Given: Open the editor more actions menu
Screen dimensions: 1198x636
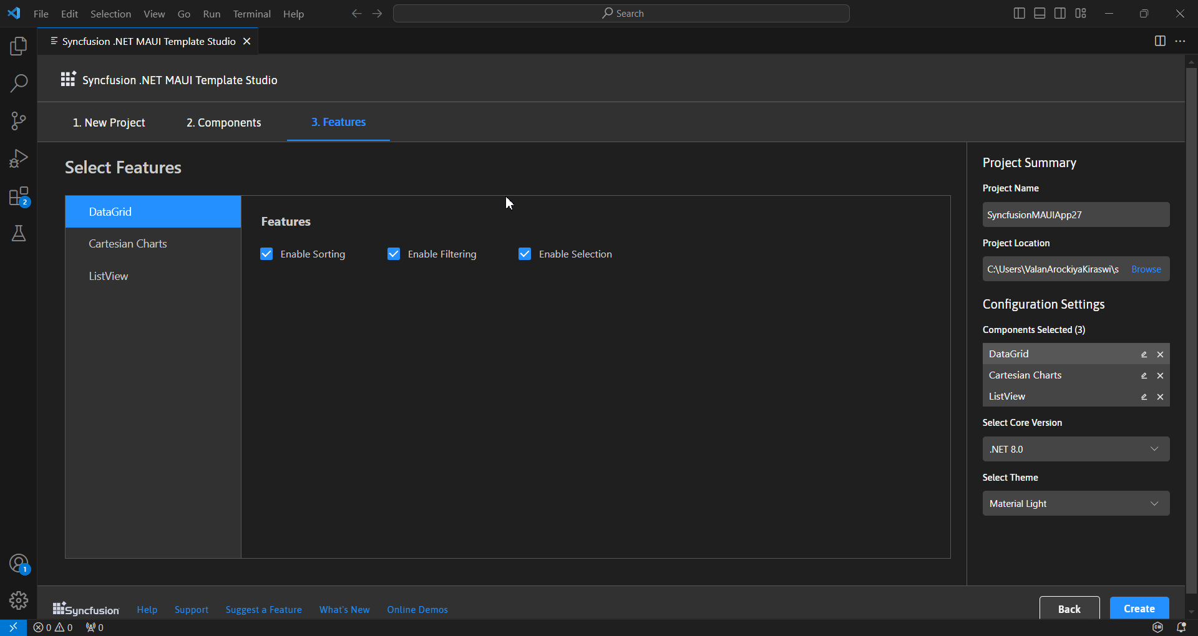Looking at the screenshot, I should point(1181,41).
